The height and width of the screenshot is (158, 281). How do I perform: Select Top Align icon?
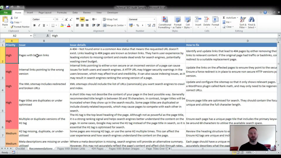pos(78,19)
